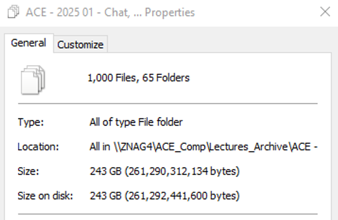
Task: Click the multi-file icon in the title bar
Action: click(x=13, y=12)
